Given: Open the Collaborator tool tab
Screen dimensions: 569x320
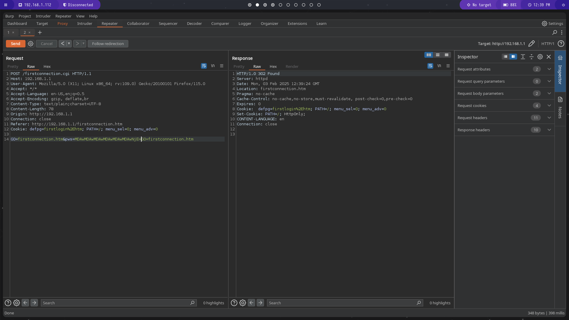Looking at the screenshot, I should coord(138,23).
